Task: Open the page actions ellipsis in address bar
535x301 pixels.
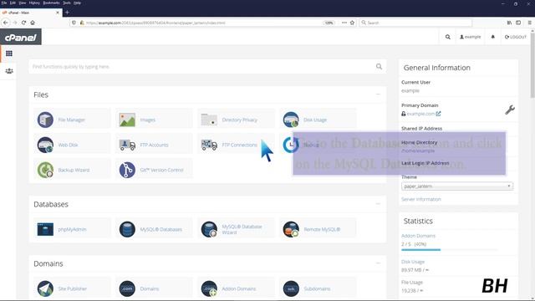Action: (344, 23)
